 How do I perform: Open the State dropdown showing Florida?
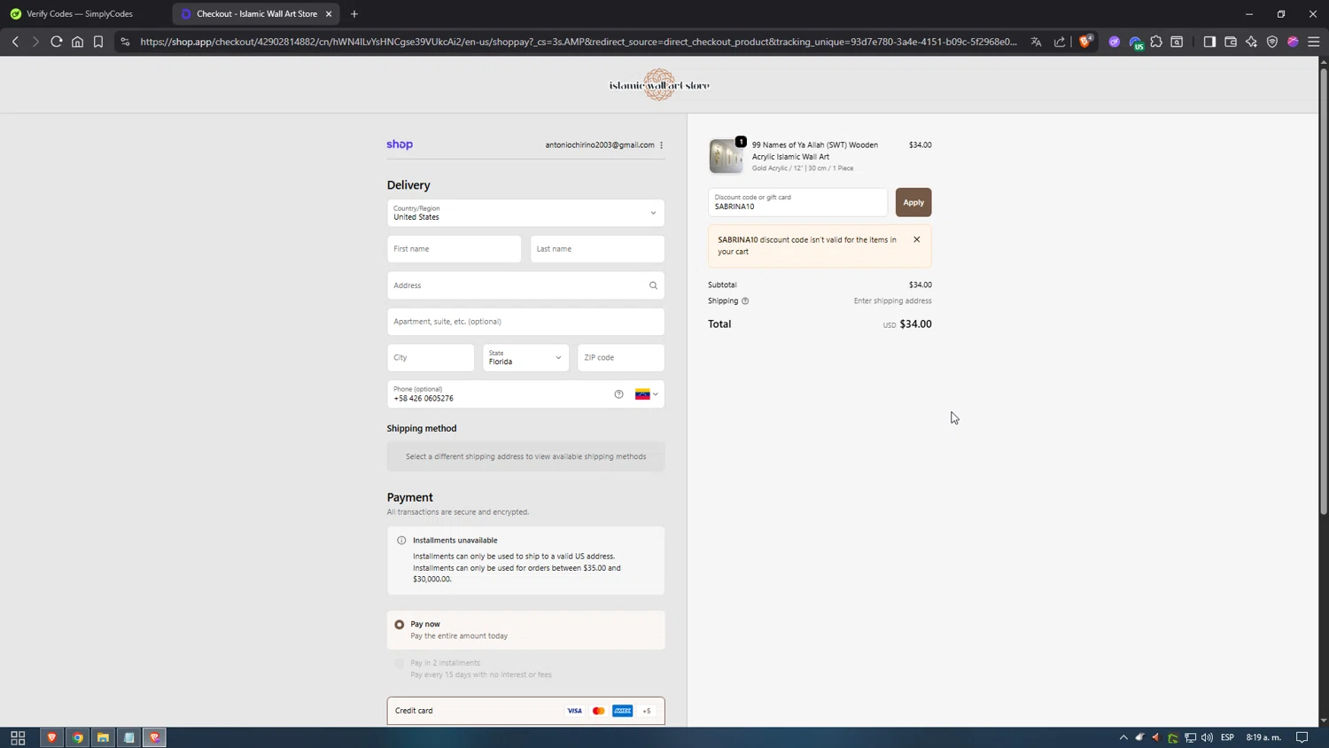pos(525,358)
